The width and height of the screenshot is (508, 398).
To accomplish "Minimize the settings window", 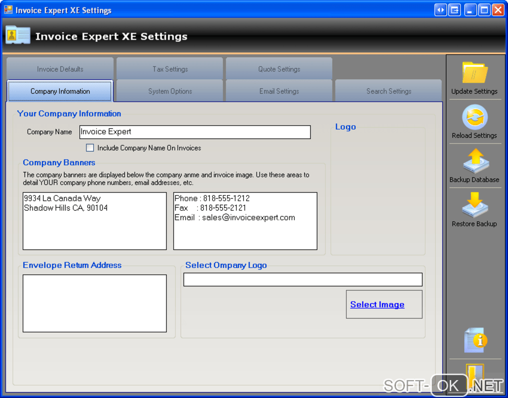I will 470,10.
